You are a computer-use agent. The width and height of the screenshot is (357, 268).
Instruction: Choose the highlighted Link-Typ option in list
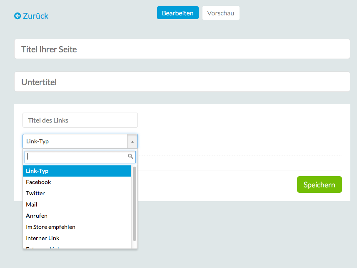coord(77,171)
